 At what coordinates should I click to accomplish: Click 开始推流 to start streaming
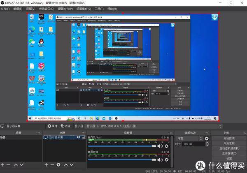click(x=229, y=138)
